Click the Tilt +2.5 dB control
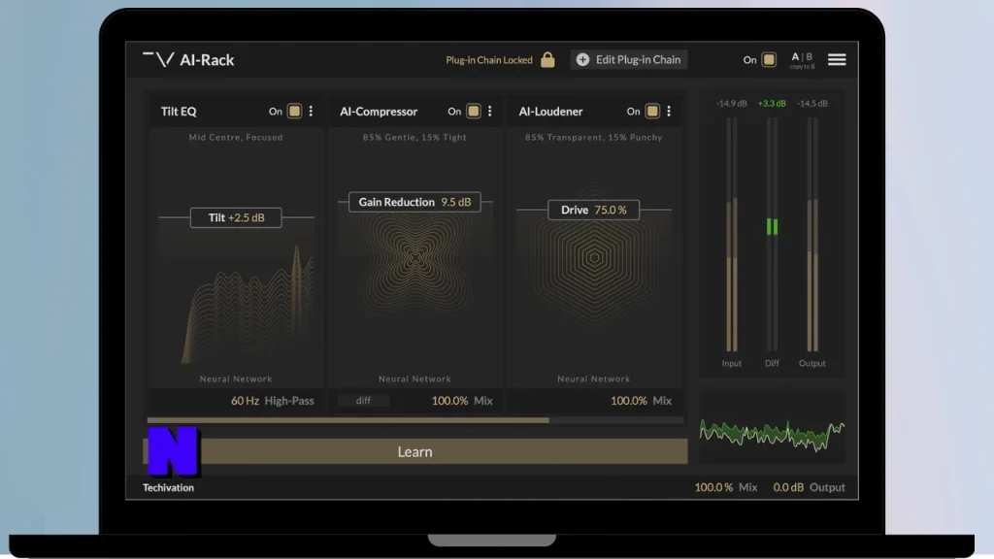 [236, 217]
